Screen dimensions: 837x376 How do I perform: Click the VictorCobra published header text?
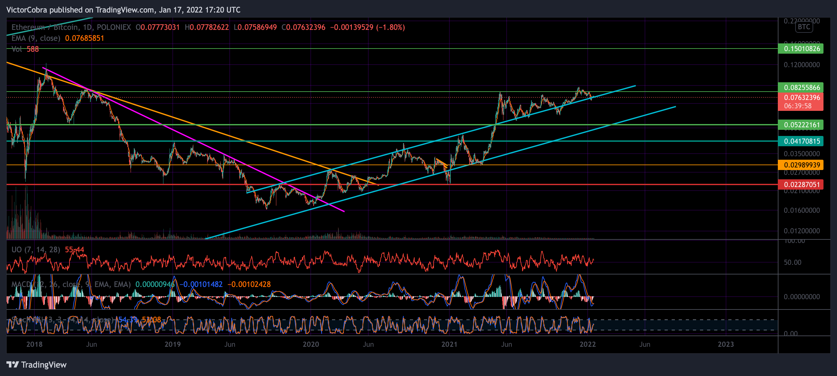tap(124, 10)
